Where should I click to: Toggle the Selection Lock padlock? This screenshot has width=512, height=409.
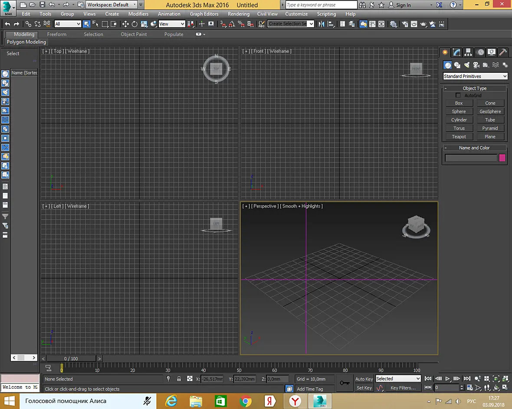(179, 379)
